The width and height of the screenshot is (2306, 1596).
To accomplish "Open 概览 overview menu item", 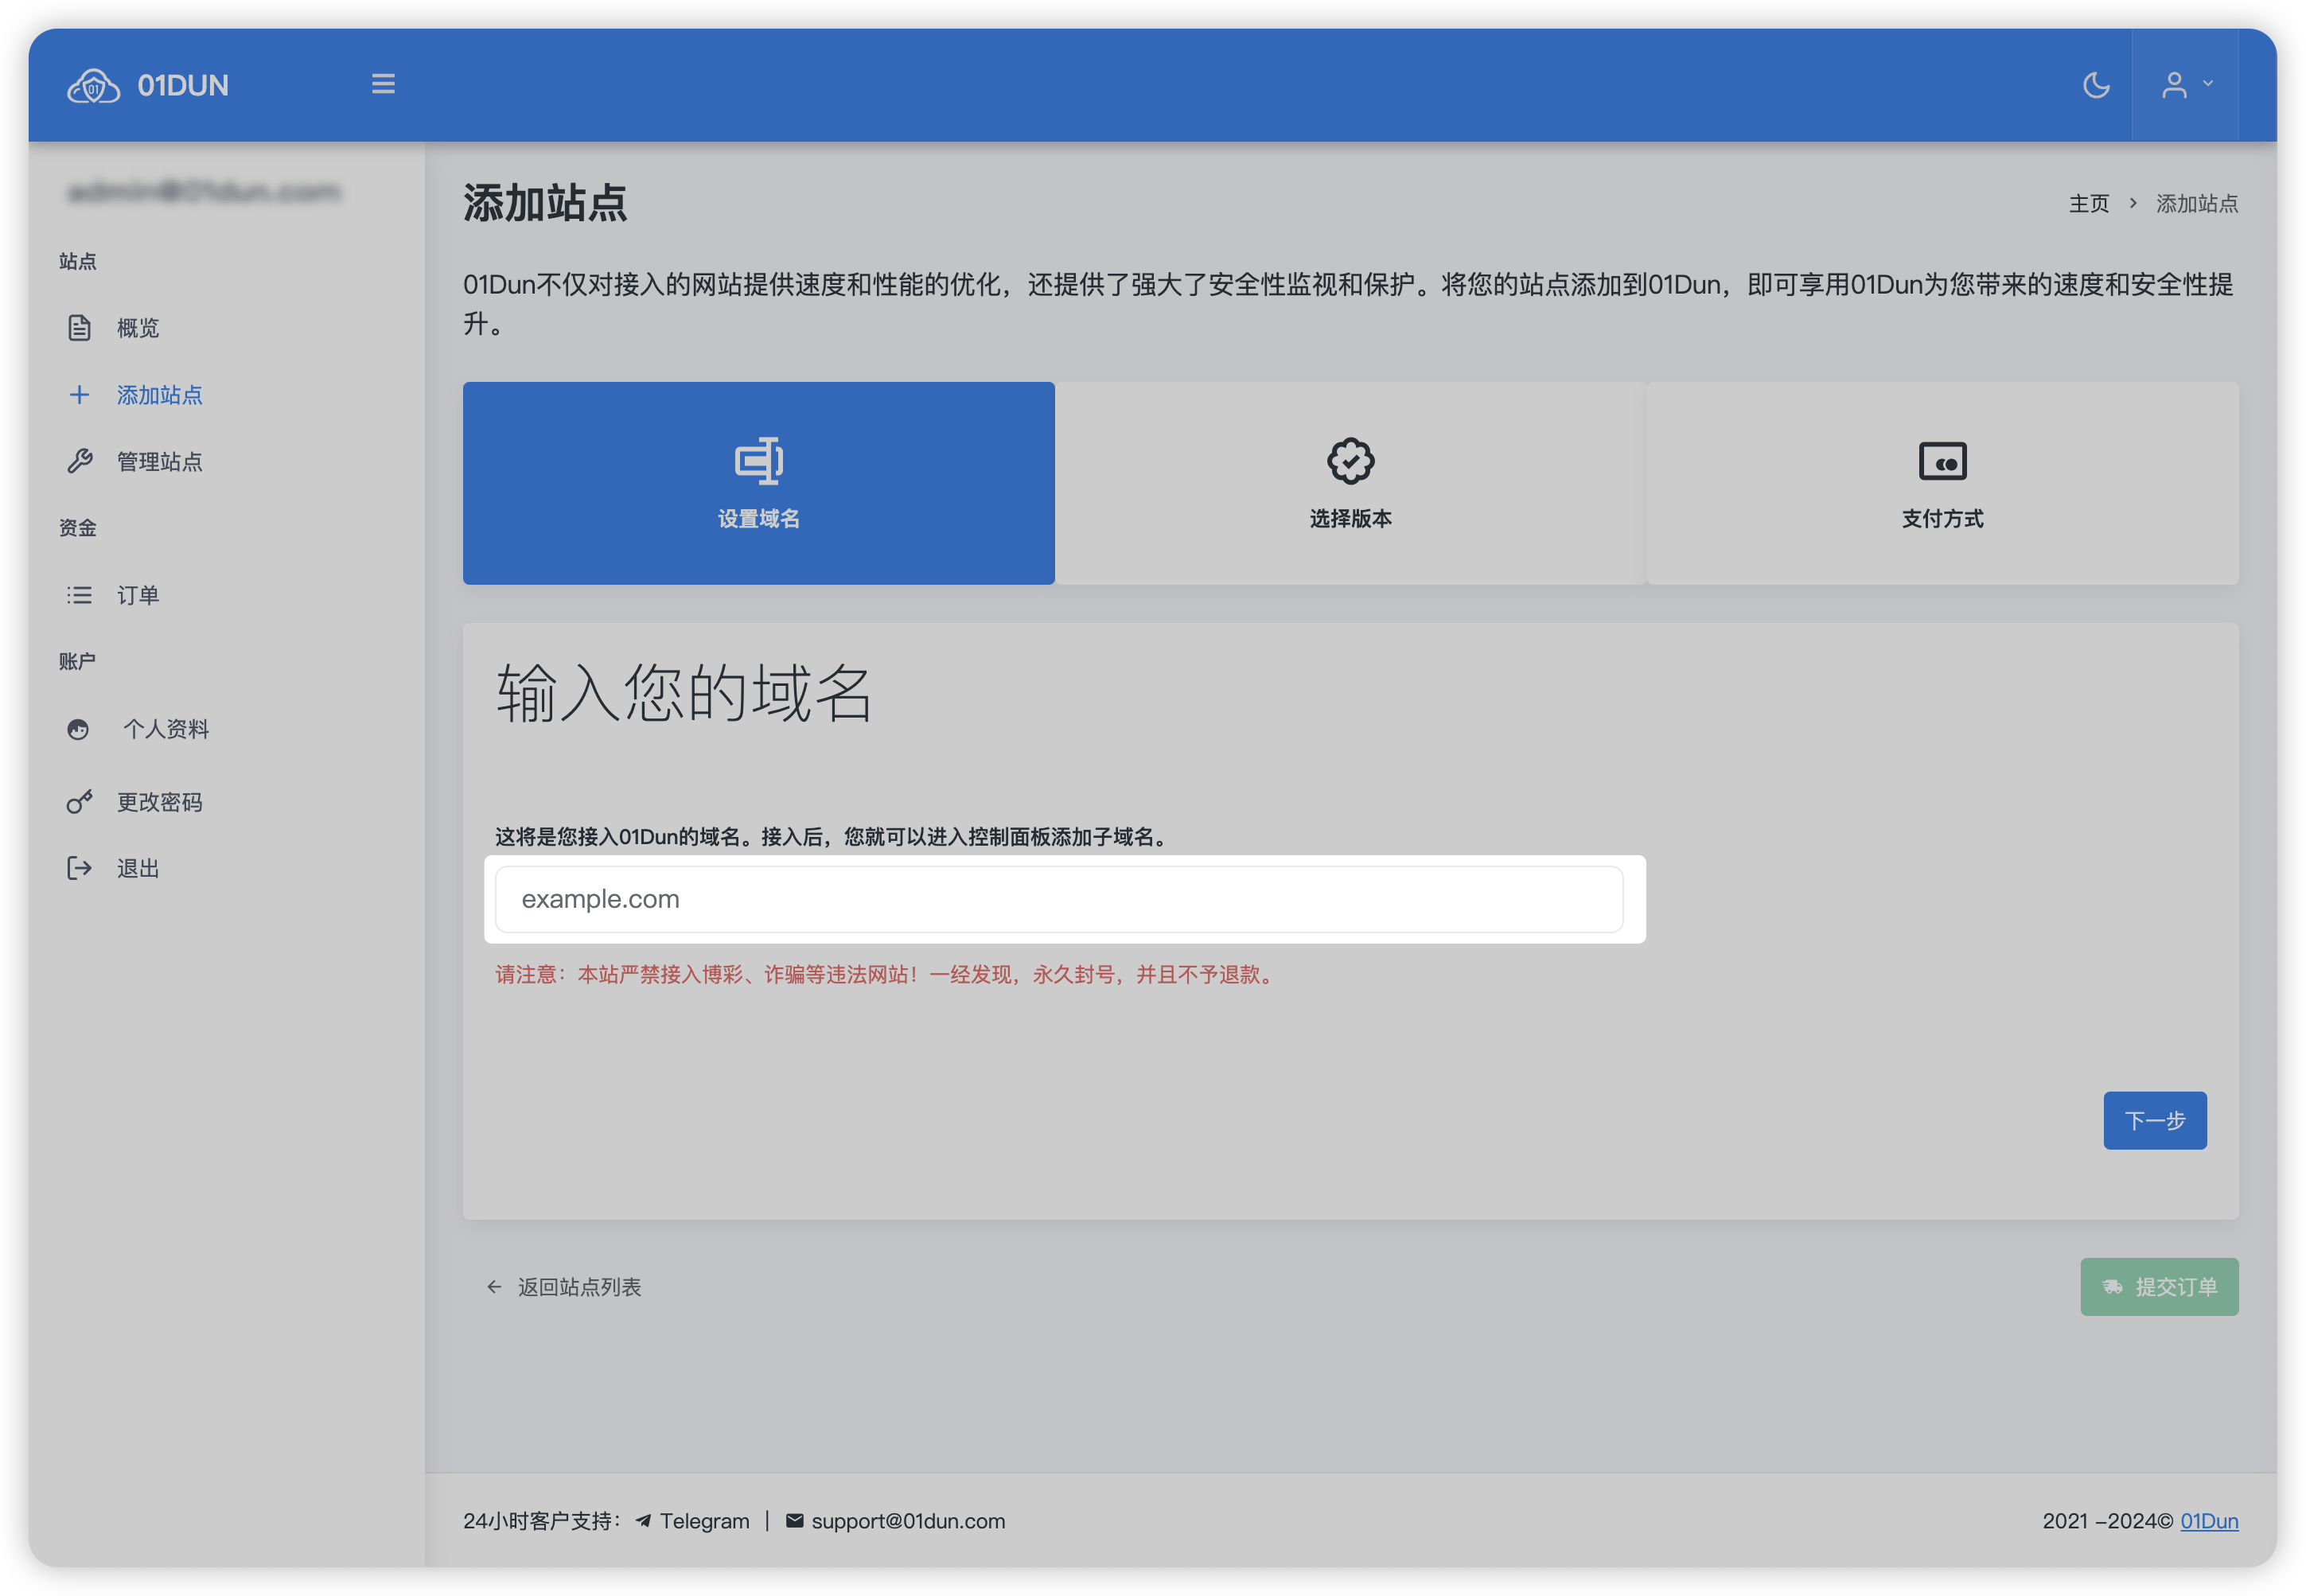I will tap(137, 328).
